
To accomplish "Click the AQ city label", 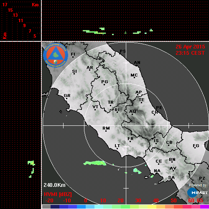I will 133,112.
